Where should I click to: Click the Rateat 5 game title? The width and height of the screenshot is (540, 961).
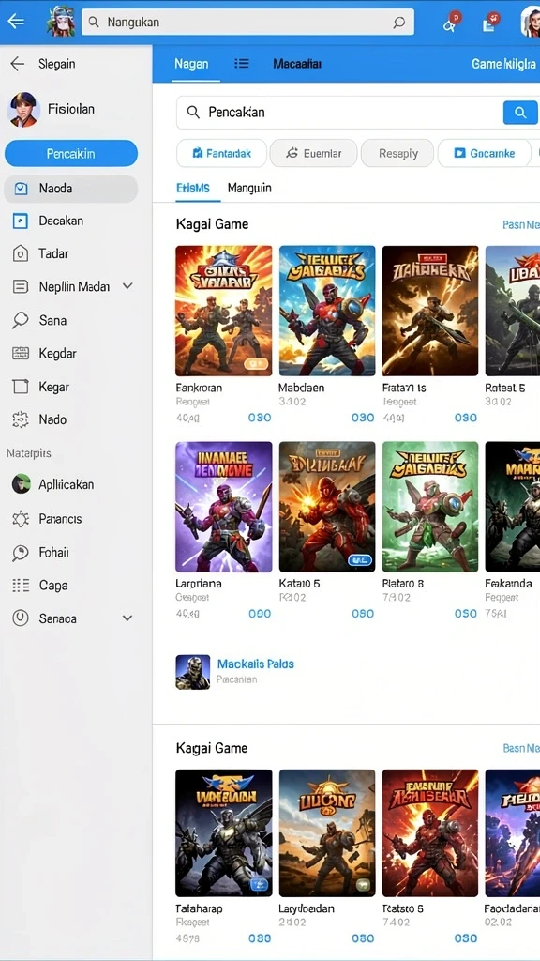tap(505, 388)
